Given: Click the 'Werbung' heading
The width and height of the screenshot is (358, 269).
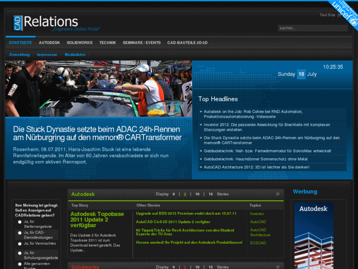Looking at the screenshot, I should pyautogui.click(x=305, y=192).
